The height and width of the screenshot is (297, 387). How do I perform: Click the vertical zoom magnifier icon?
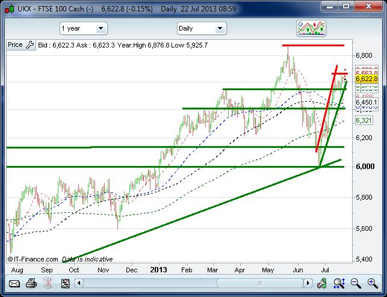339,283
